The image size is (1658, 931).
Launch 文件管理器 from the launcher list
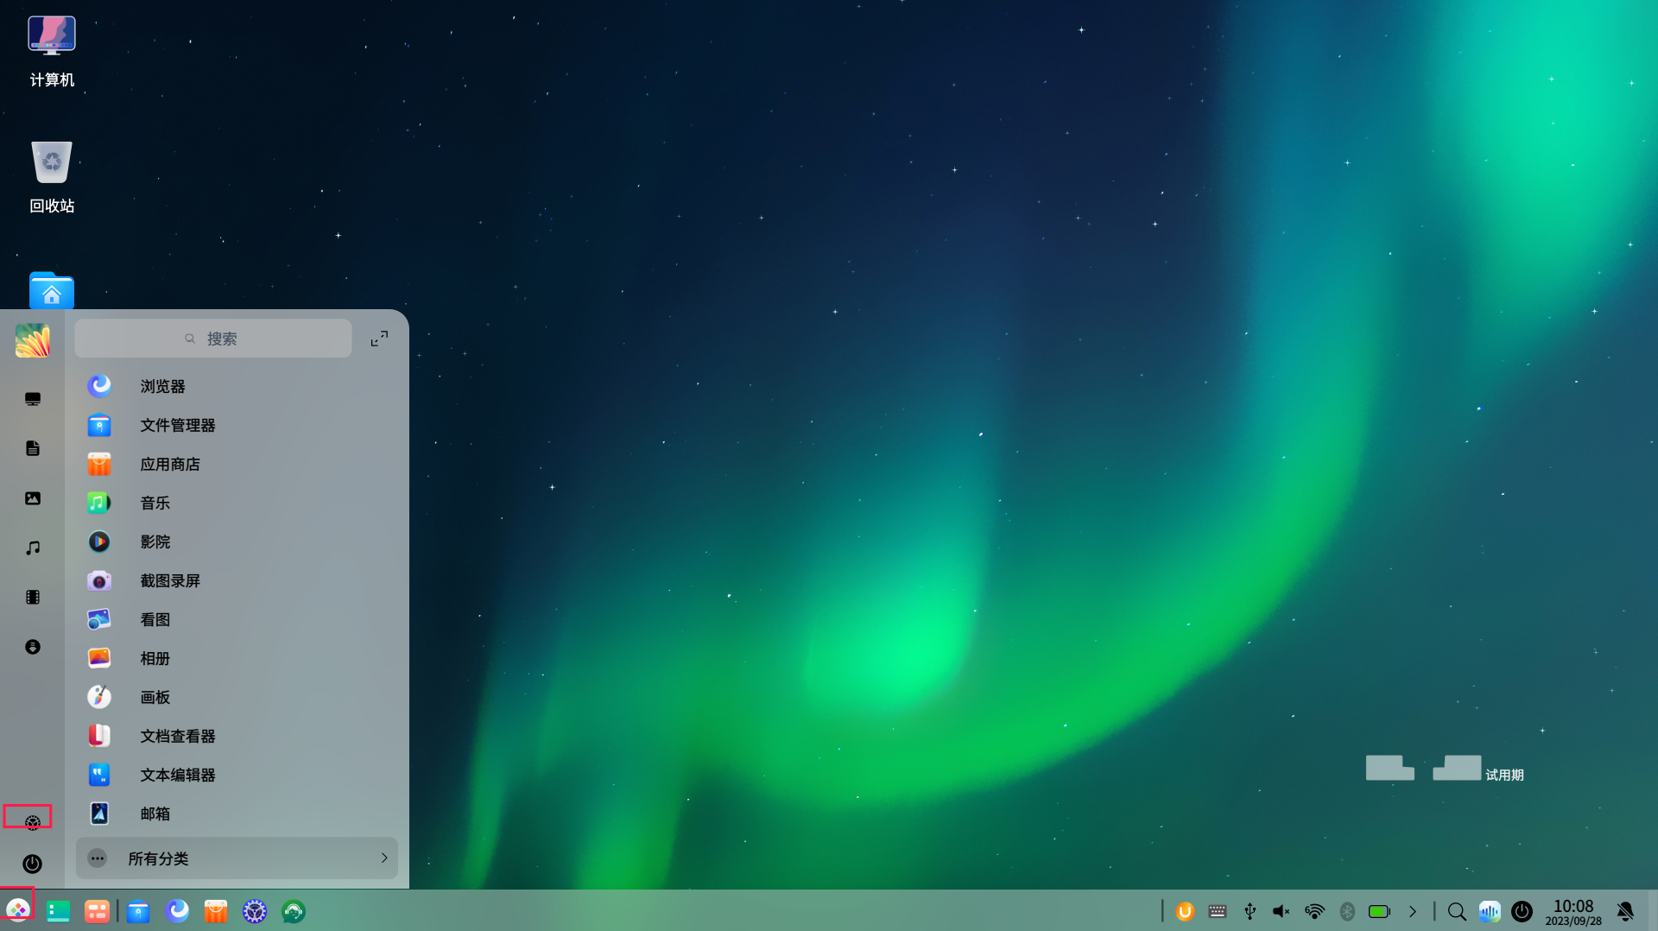tap(237, 425)
